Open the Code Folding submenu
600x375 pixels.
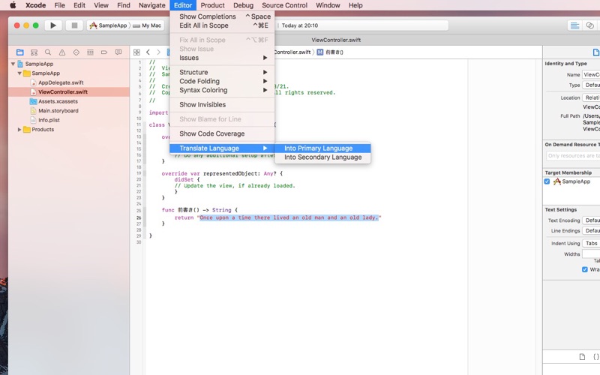(222, 81)
